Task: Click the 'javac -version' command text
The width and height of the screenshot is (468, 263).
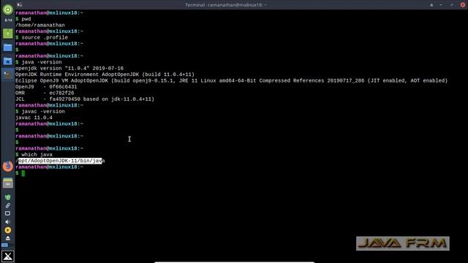Action: 43,112
